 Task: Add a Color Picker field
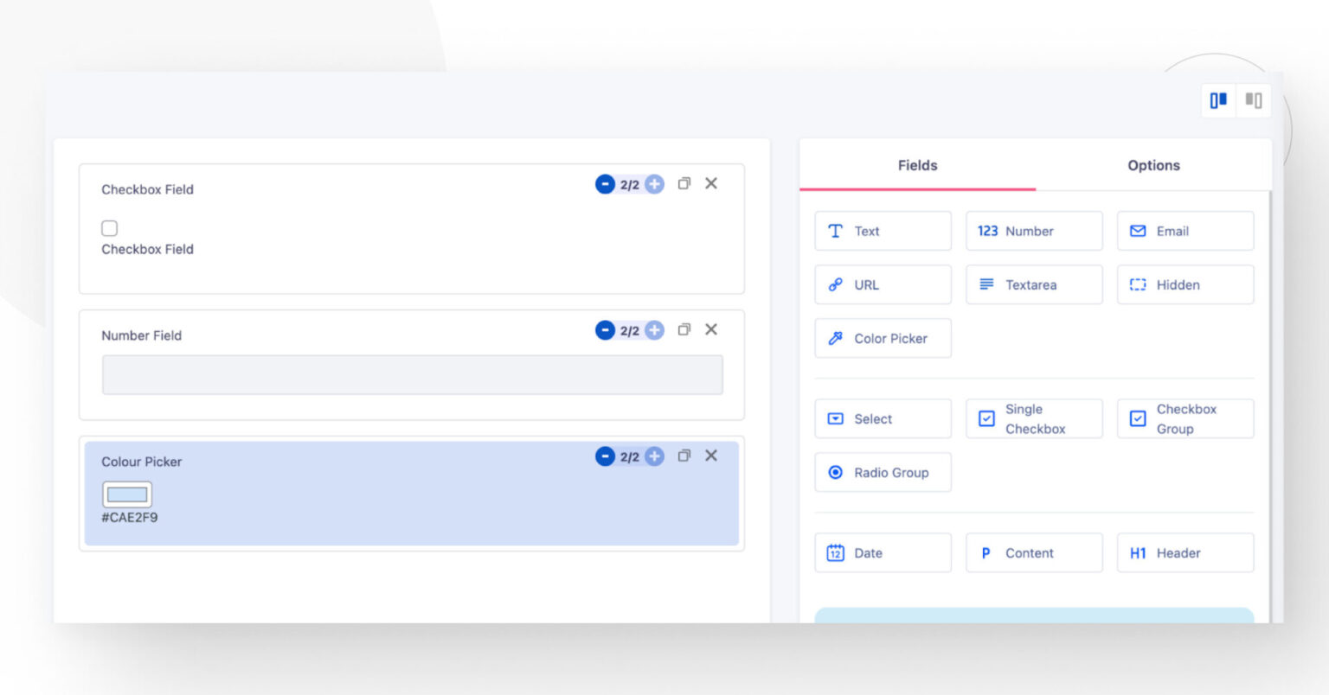[x=882, y=338]
